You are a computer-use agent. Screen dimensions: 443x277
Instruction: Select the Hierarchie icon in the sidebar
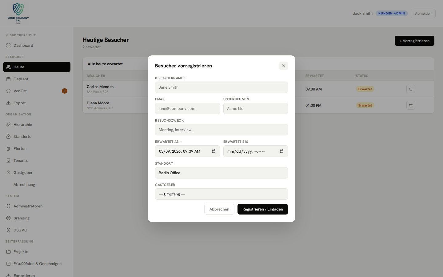point(8,124)
